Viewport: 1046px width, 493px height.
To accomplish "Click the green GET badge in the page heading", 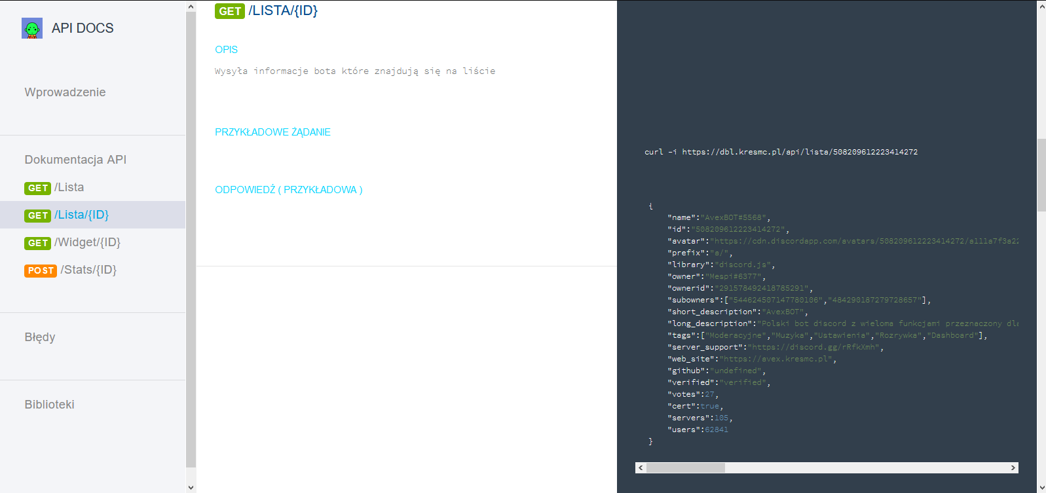I will pyautogui.click(x=229, y=11).
